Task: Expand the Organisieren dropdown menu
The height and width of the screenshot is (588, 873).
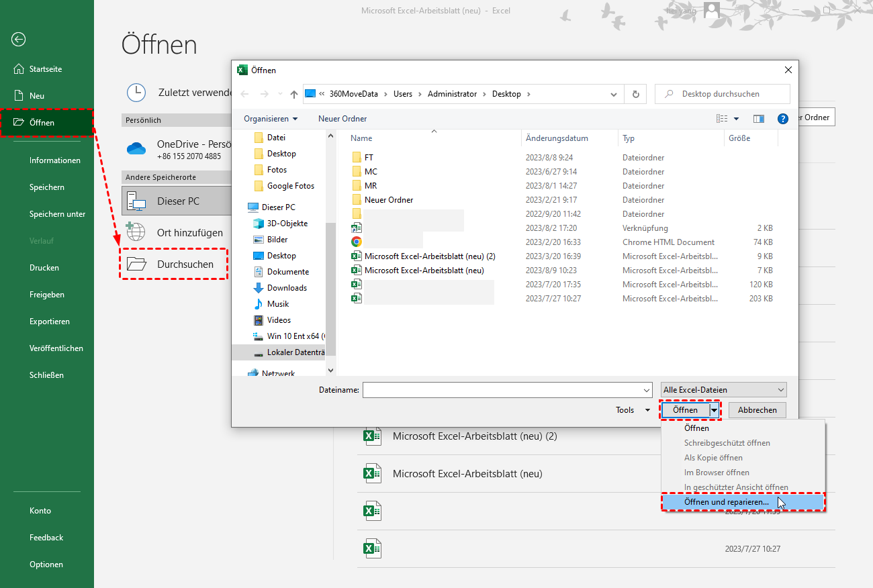Action: tap(271, 119)
